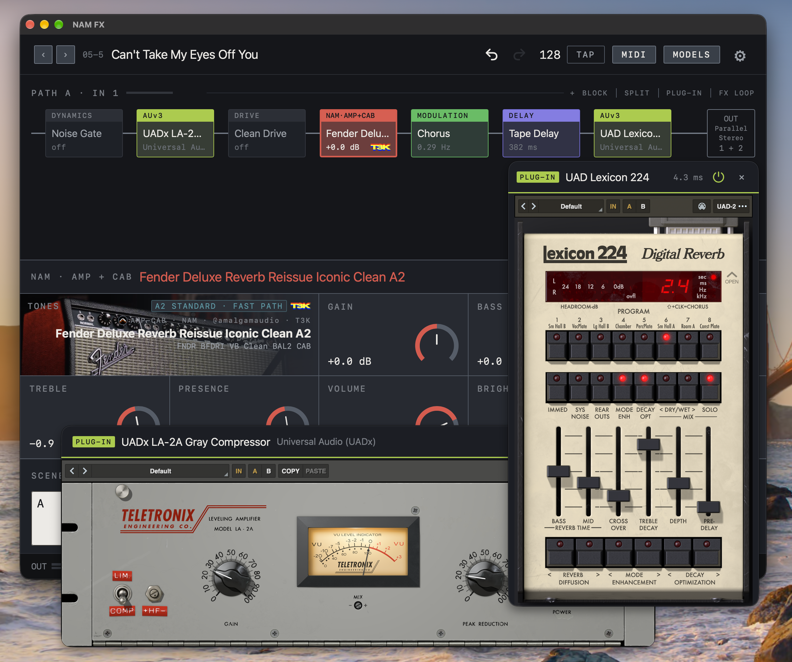Toggle IN bypass on Lexicon toolbar
This screenshot has width=792, height=662.
point(613,206)
